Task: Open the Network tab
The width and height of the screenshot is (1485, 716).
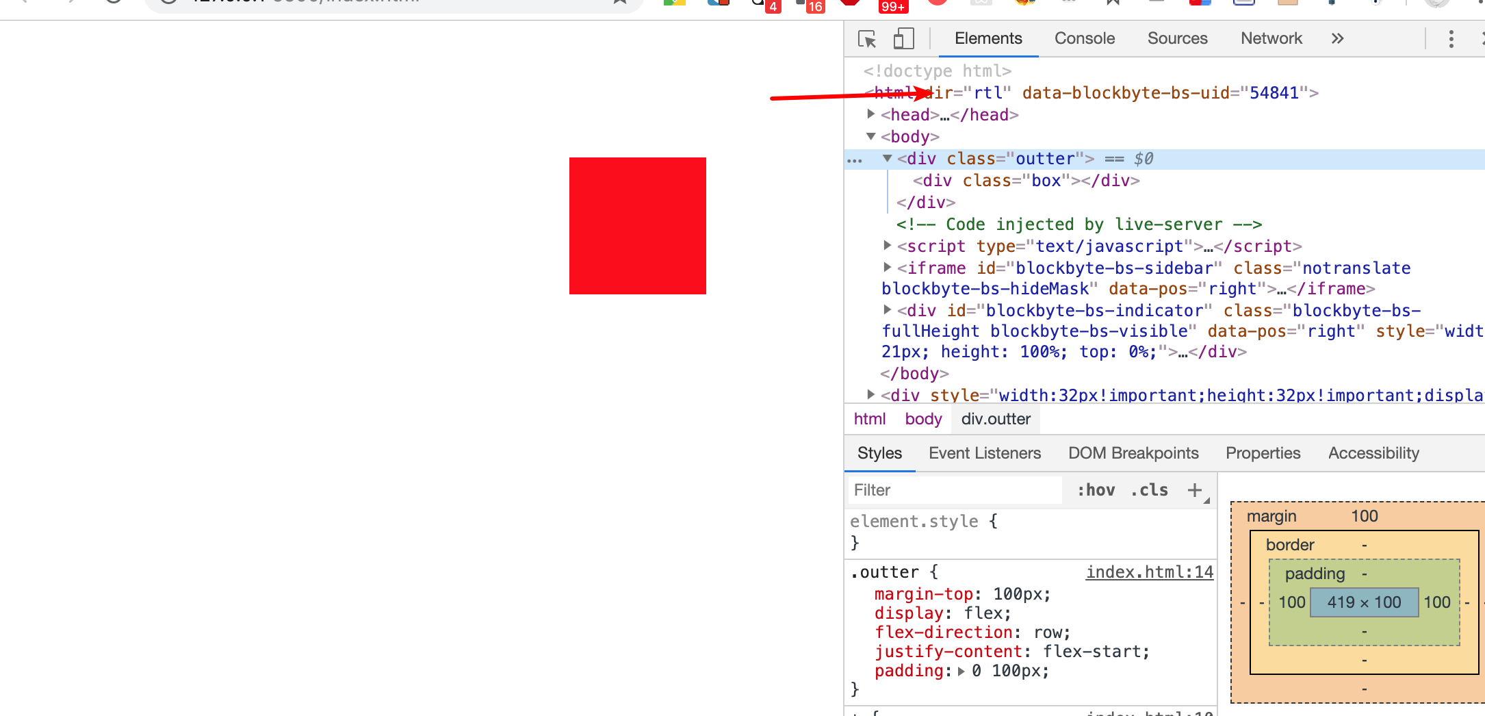Action: (x=1271, y=38)
